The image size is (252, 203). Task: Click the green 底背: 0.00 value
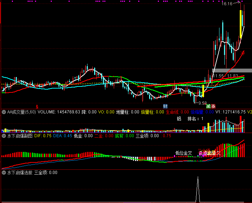pos(124,136)
